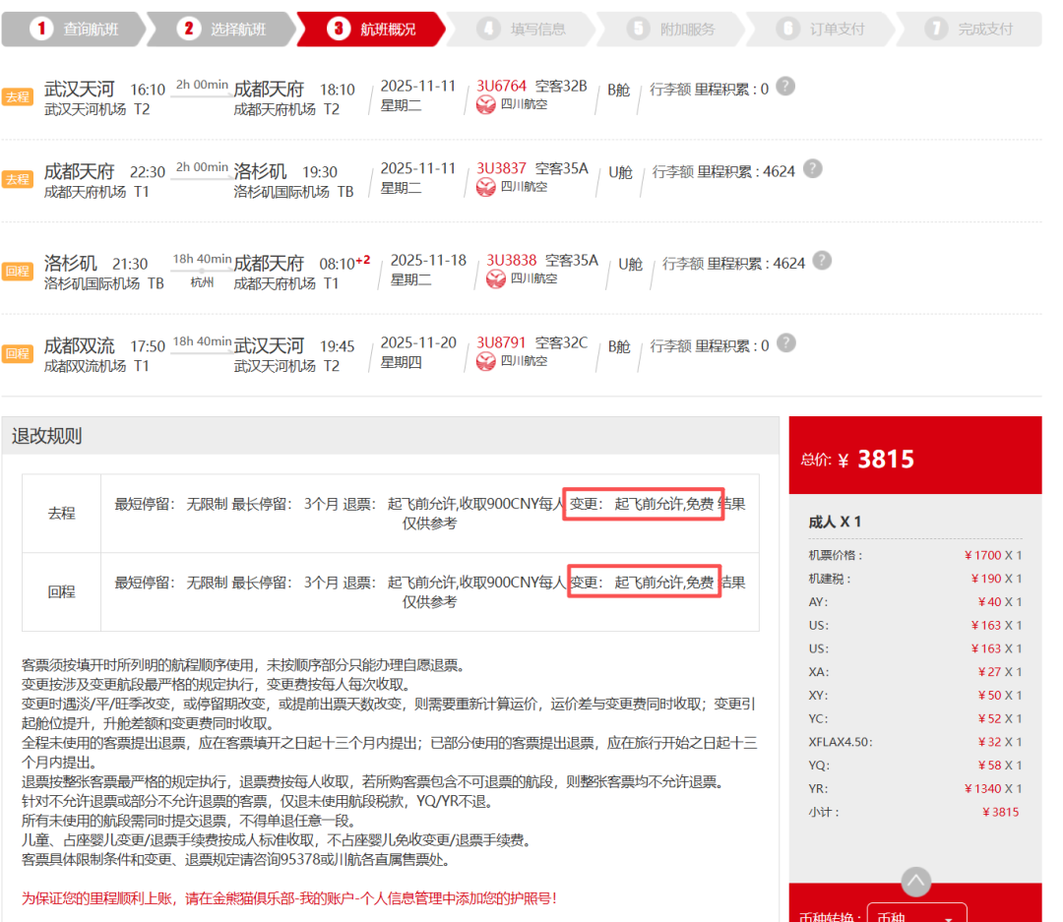Image resolution: width=1063 pixels, height=922 pixels.
Task: Open flight number link 3U6764
Action: pyautogui.click(x=501, y=87)
